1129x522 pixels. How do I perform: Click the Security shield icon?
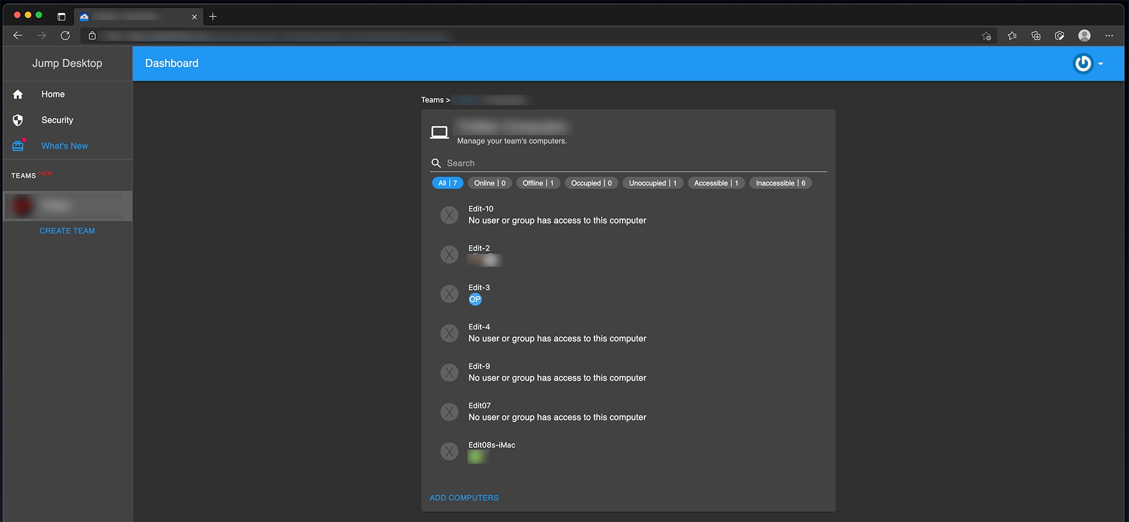tap(18, 120)
